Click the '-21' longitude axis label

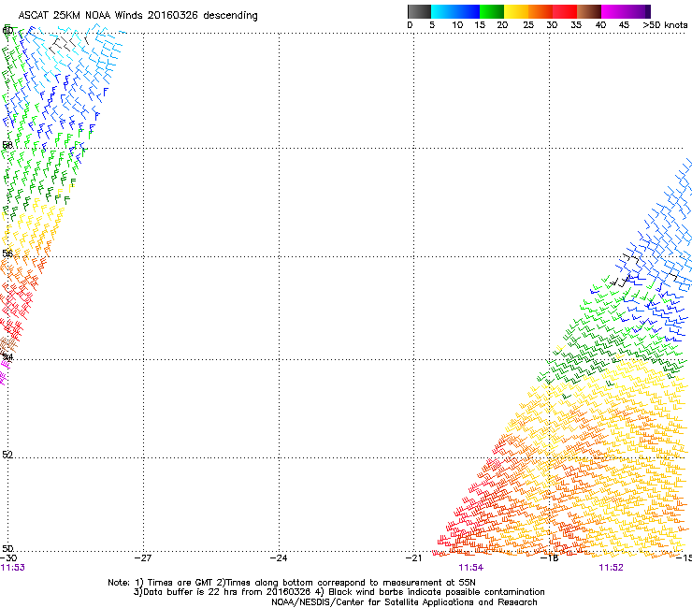pos(413,558)
